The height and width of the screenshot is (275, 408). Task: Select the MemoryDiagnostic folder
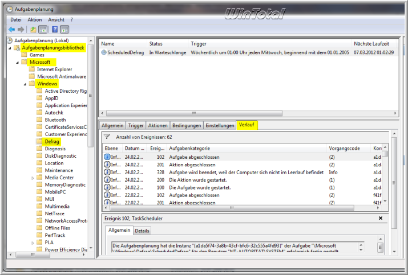point(65,184)
